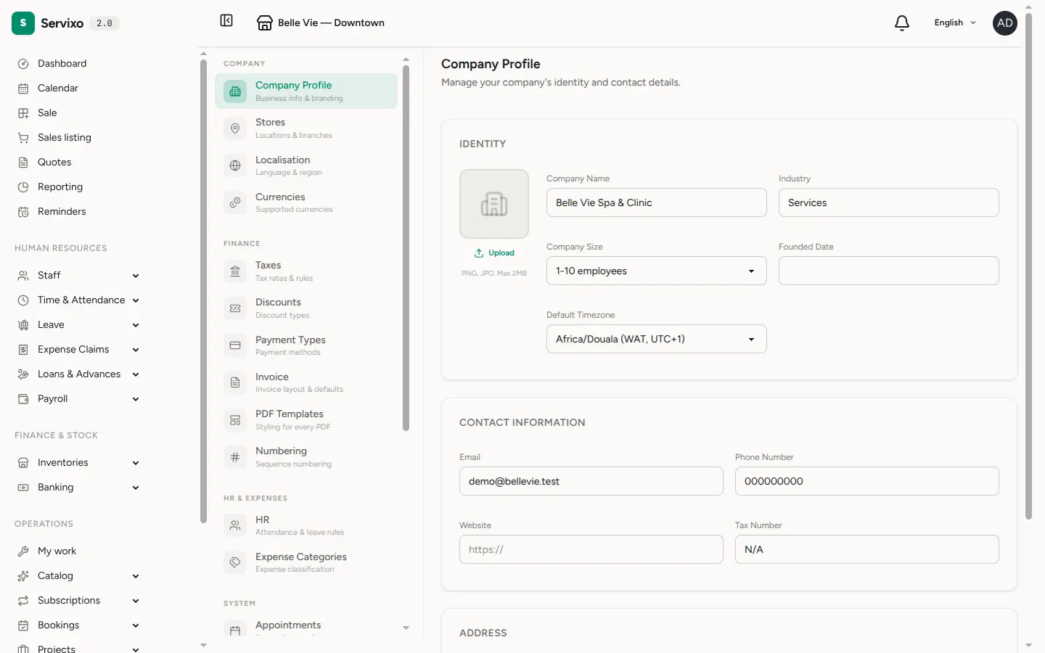This screenshot has width=1045, height=653.
Task: Click the Upload logo link
Action: click(494, 253)
